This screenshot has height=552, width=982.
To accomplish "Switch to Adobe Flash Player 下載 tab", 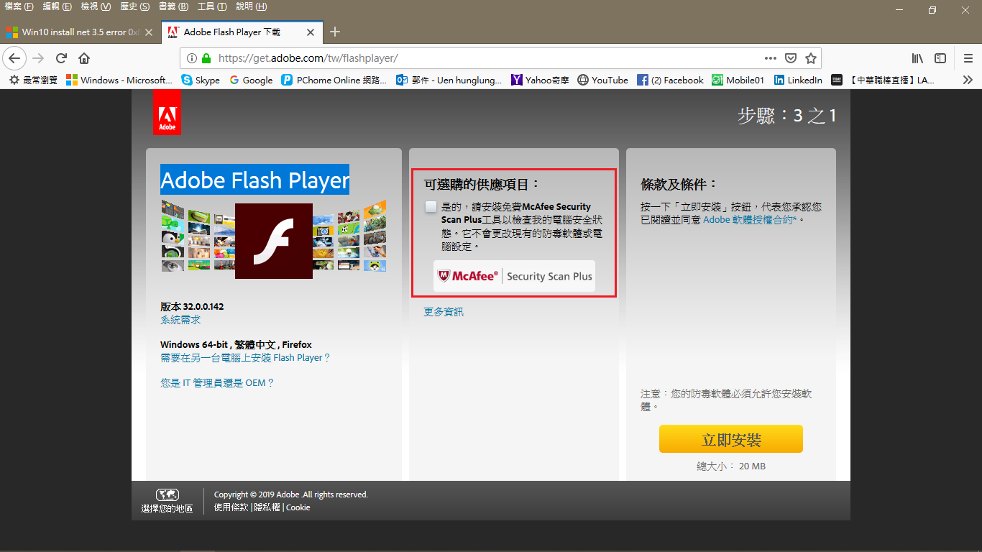I will click(x=242, y=32).
